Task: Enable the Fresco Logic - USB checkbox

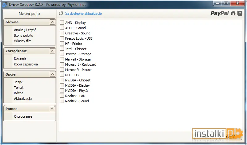Action: 62,38
